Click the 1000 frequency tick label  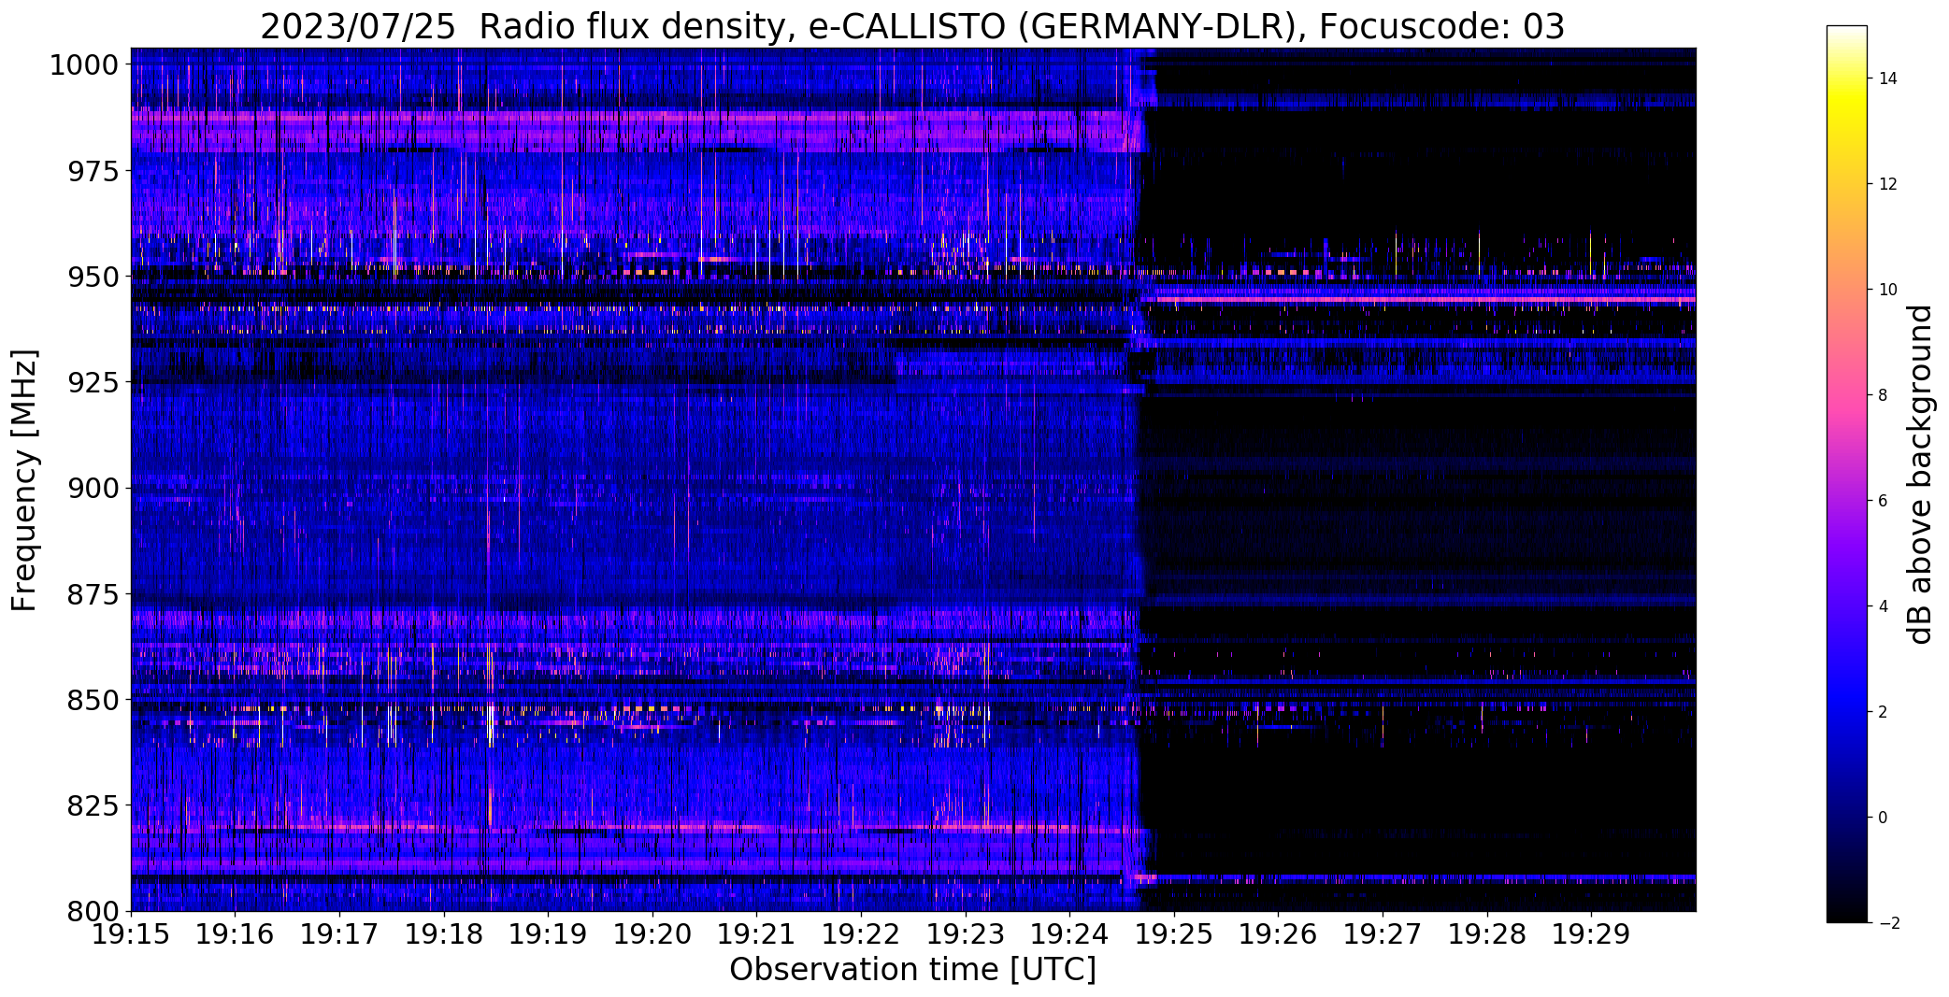(83, 65)
